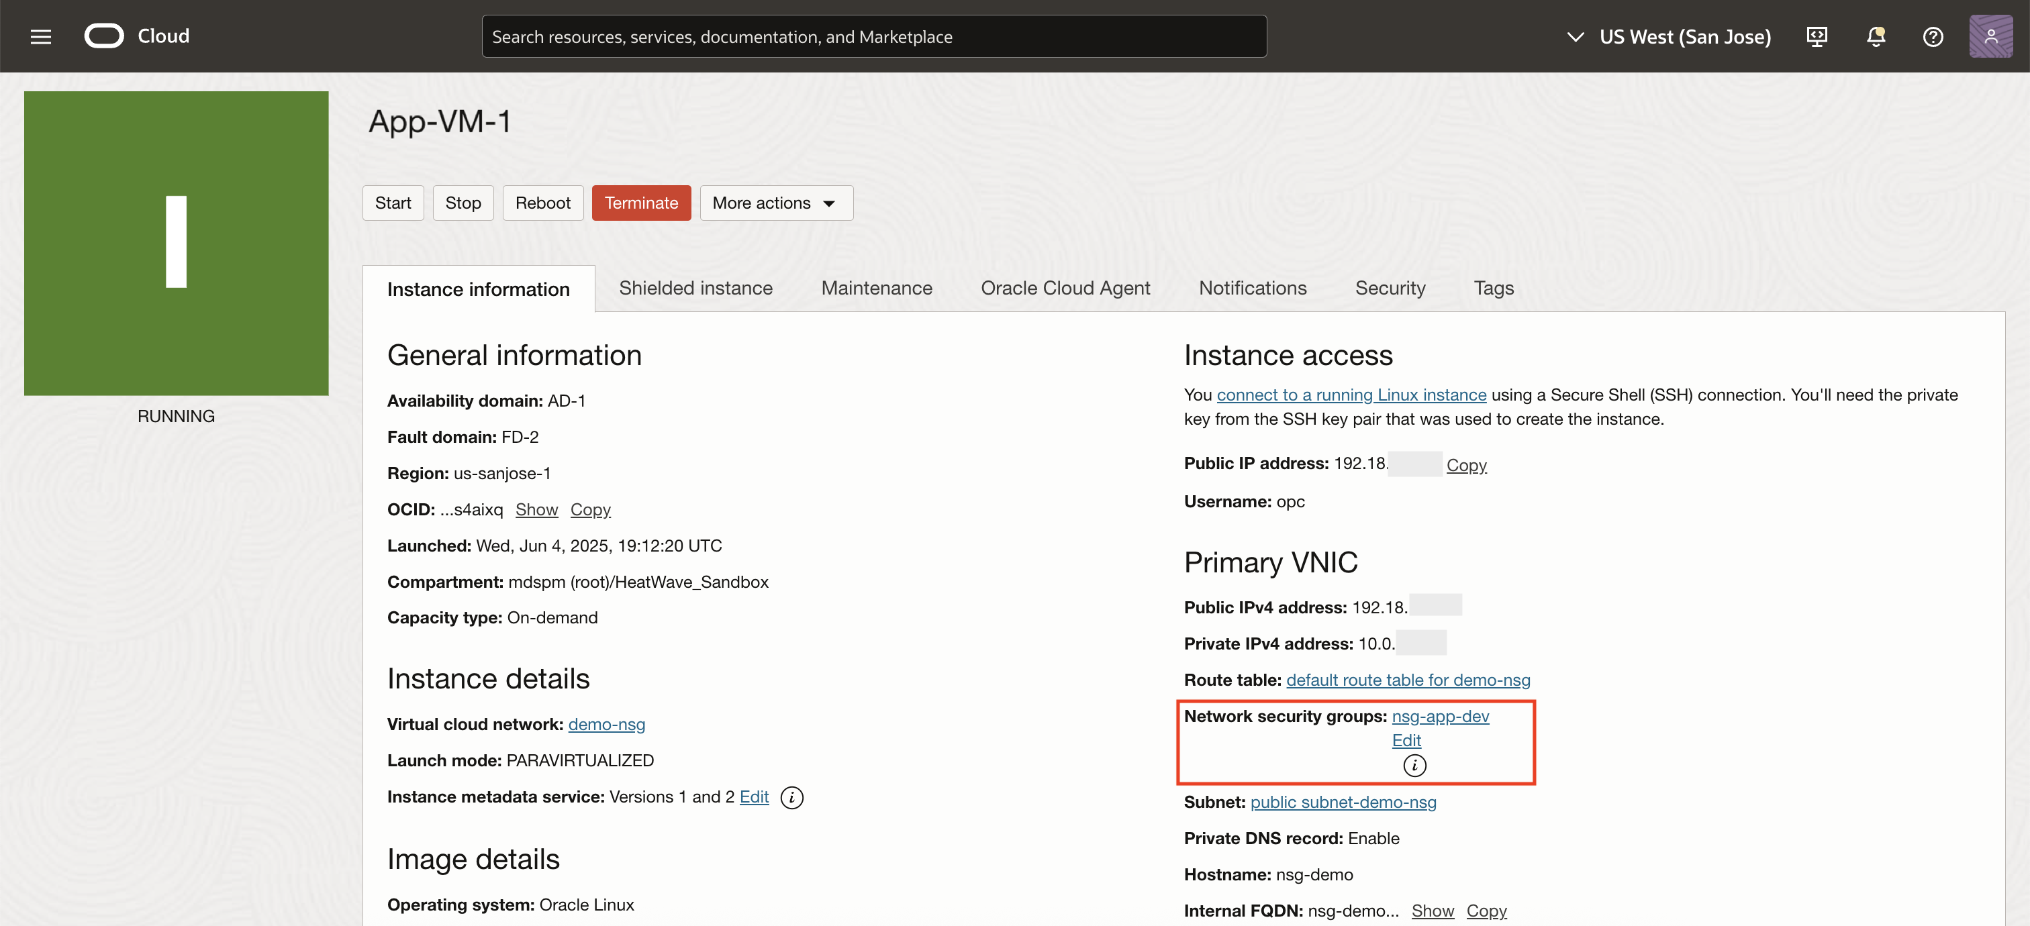Terminate the App-VM-1 instance
Viewport: 2030px width, 926px height.
[x=640, y=203]
